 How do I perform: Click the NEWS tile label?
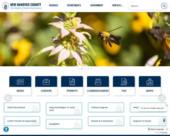click(x=20, y=91)
